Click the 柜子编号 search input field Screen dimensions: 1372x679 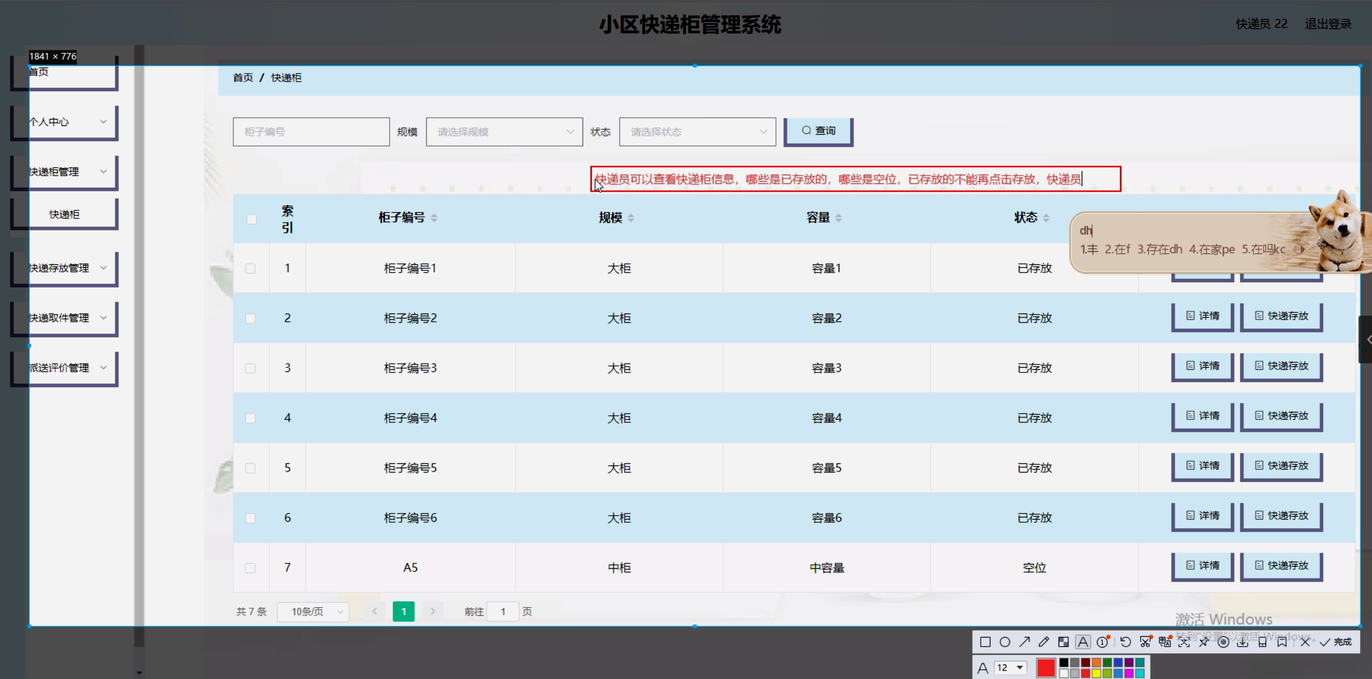pos(311,132)
